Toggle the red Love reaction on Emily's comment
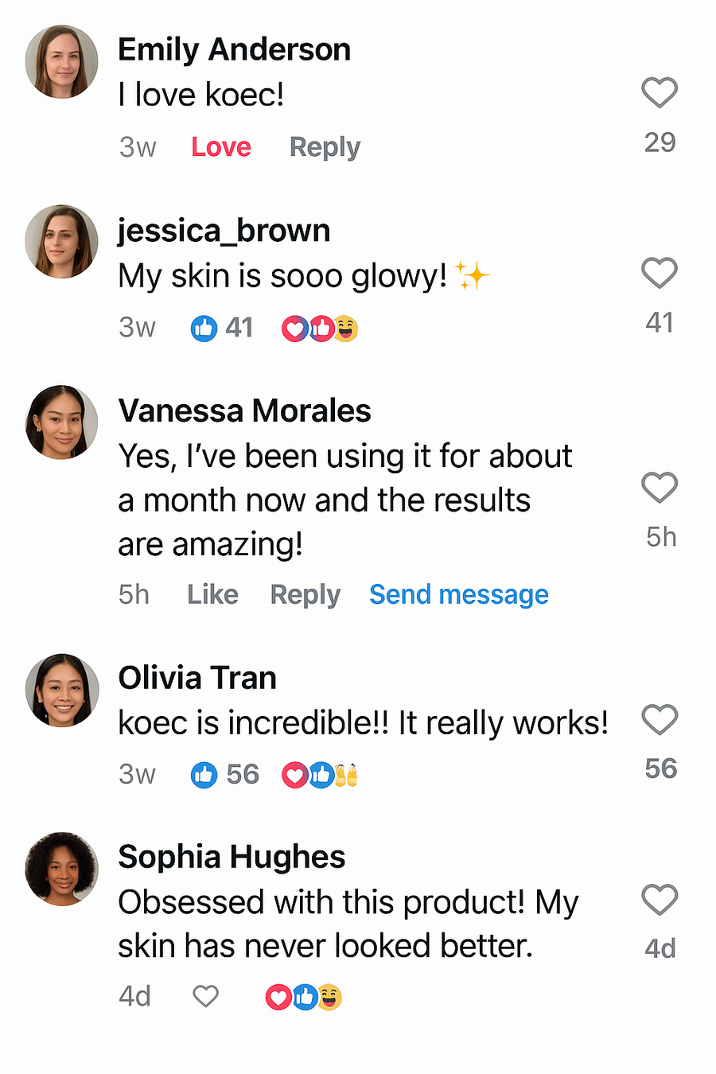This screenshot has height=1074, width=716. (221, 147)
